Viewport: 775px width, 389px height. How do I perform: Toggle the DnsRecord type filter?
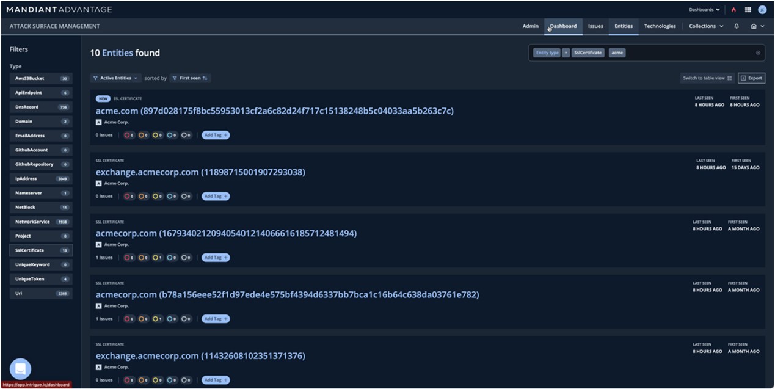click(x=41, y=107)
